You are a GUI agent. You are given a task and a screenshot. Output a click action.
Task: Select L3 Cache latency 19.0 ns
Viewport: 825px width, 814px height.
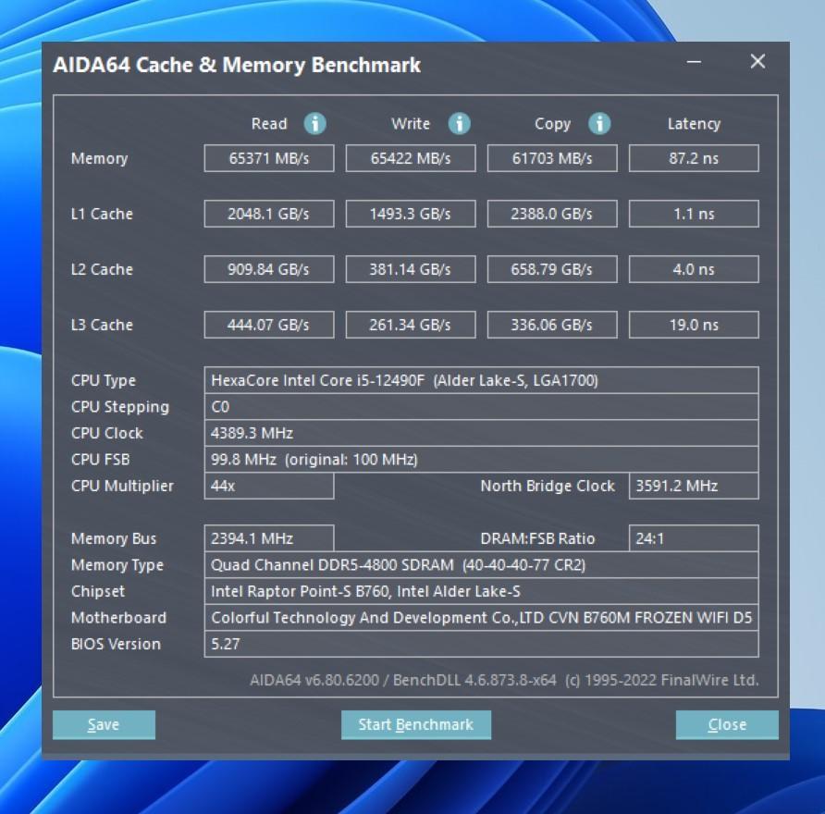point(694,325)
